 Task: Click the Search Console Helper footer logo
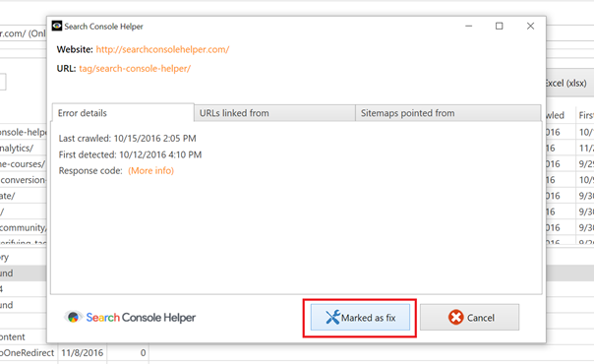(130, 318)
